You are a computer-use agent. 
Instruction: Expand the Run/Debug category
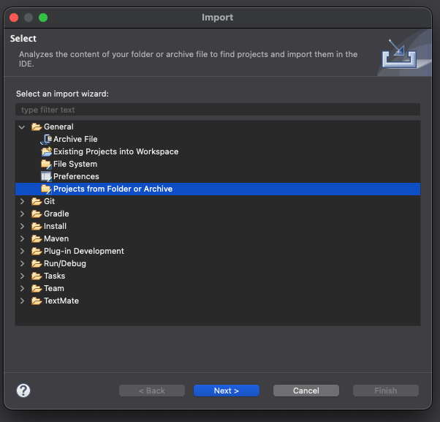[22, 263]
